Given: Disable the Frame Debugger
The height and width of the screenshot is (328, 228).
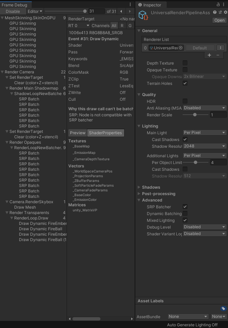Looking at the screenshot, I should click(x=13, y=11).
